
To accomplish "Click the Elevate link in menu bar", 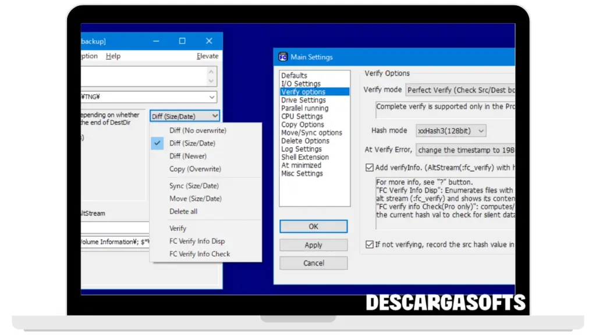I will pyautogui.click(x=207, y=56).
